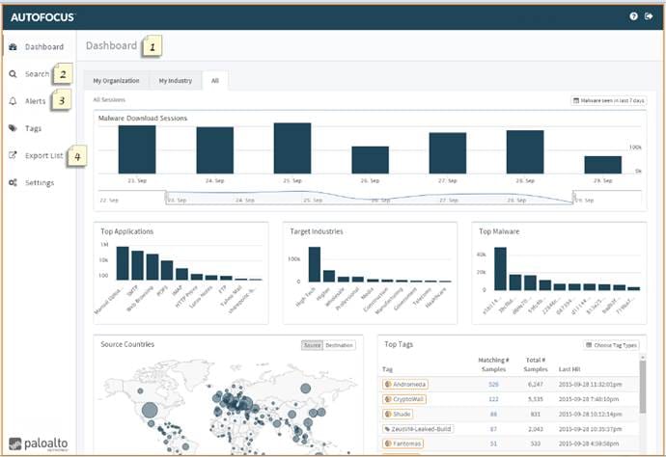Click the Top Tags table scrollbar
The image size is (666, 457).
coord(643,387)
